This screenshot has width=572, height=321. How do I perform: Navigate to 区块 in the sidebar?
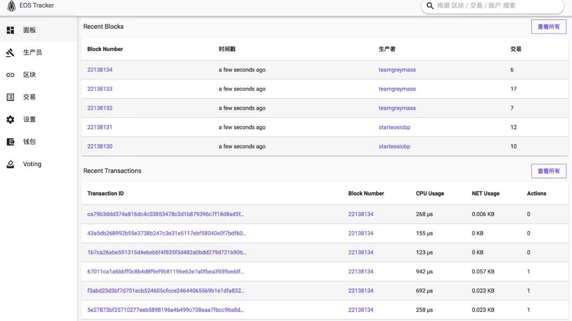coord(39,75)
